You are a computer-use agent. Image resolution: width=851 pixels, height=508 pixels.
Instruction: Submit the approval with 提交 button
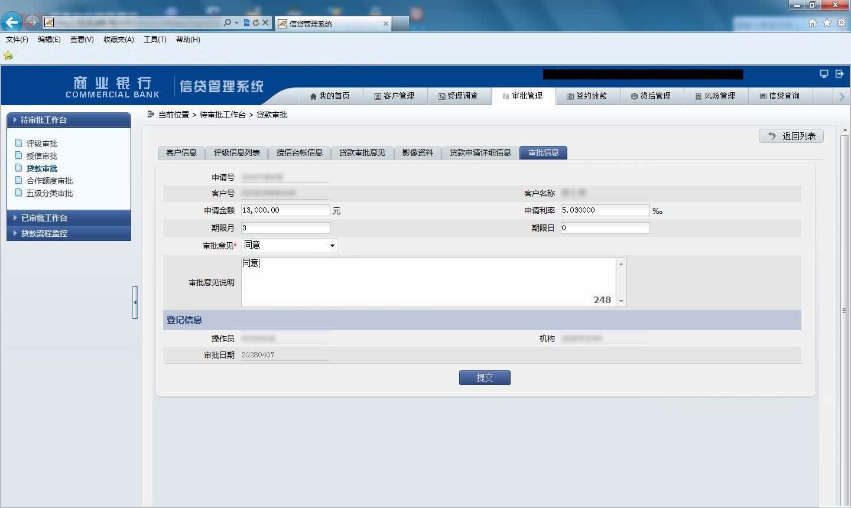click(x=485, y=377)
